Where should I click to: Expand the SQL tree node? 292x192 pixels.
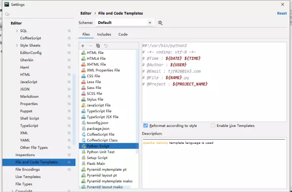(17, 31)
